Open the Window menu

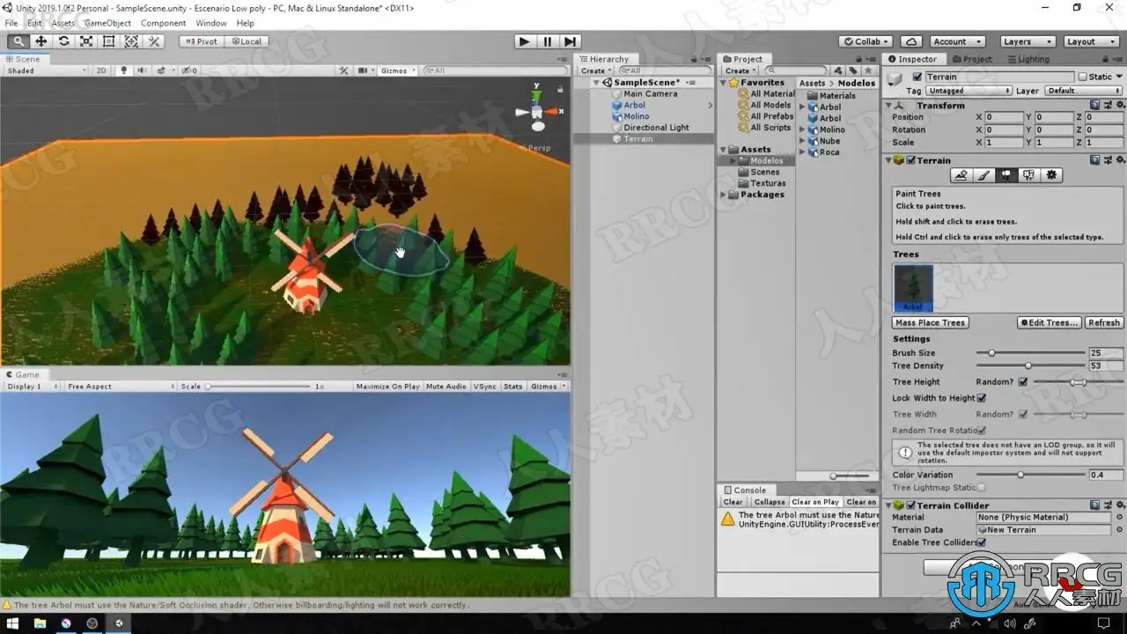[211, 23]
